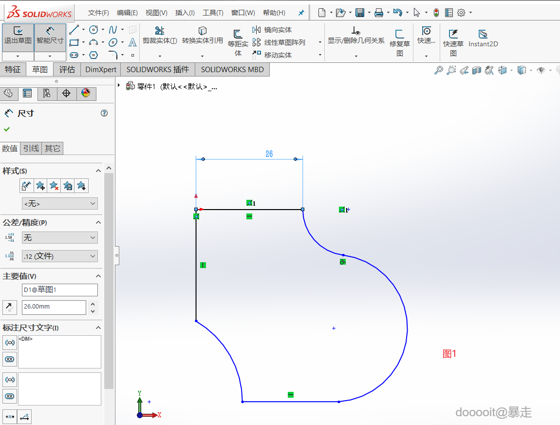Click the Mirror Entities (镜向实体) icon
This screenshot has height=425, width=560.
click(257, 30)
